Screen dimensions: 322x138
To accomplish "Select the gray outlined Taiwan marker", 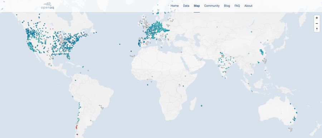I will pyautogui.click(x=265, y=61).
